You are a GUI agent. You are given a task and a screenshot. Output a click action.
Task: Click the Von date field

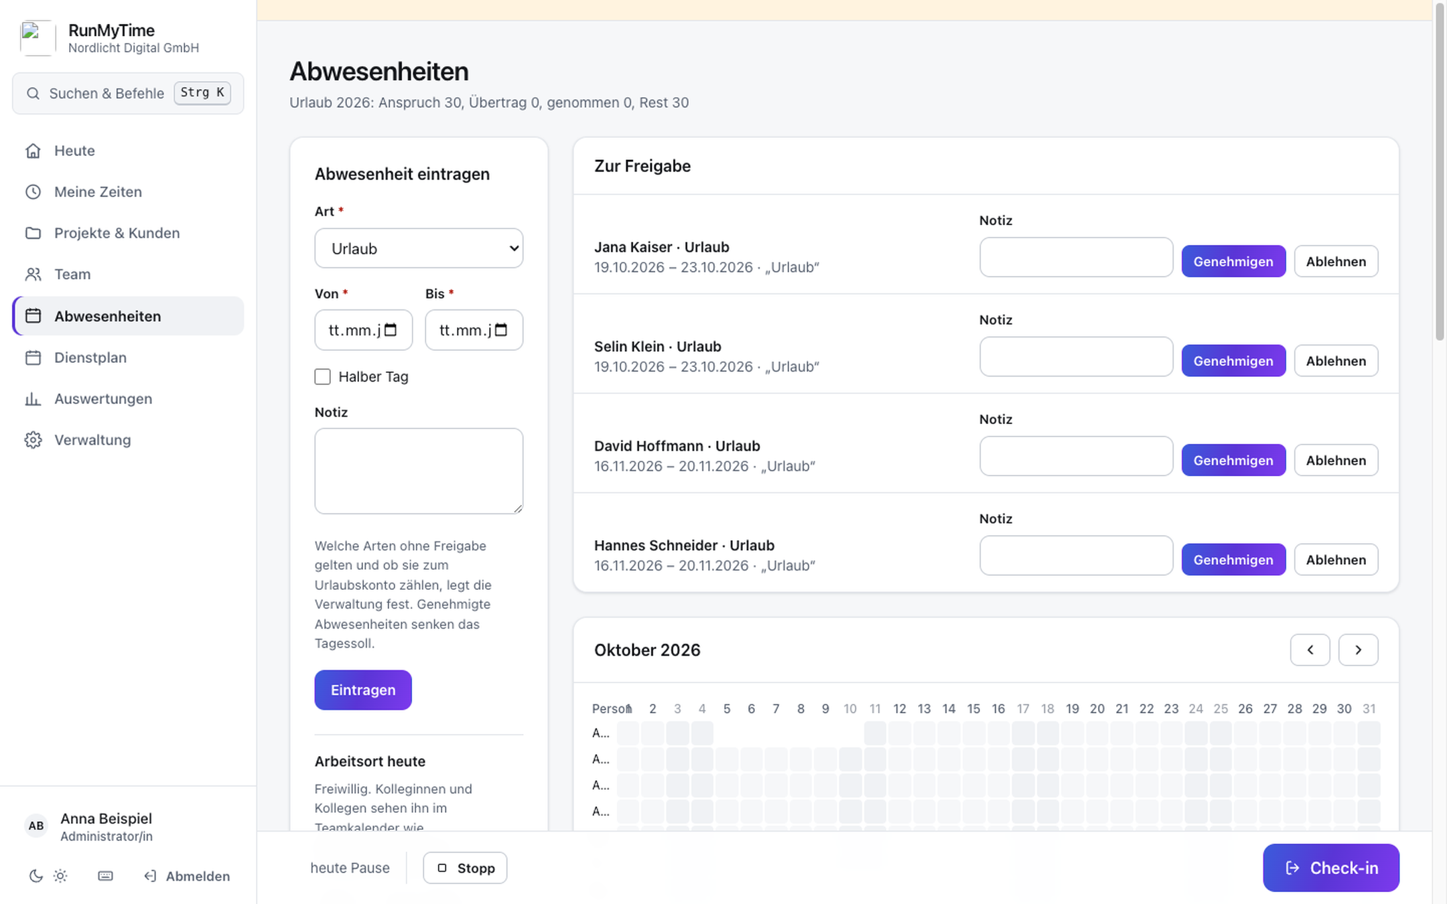[x=364, y=330]
